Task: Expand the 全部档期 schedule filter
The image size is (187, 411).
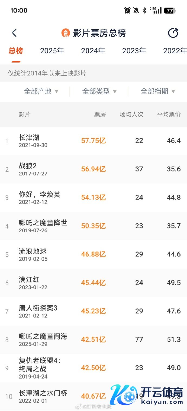Action: point(158,92)
